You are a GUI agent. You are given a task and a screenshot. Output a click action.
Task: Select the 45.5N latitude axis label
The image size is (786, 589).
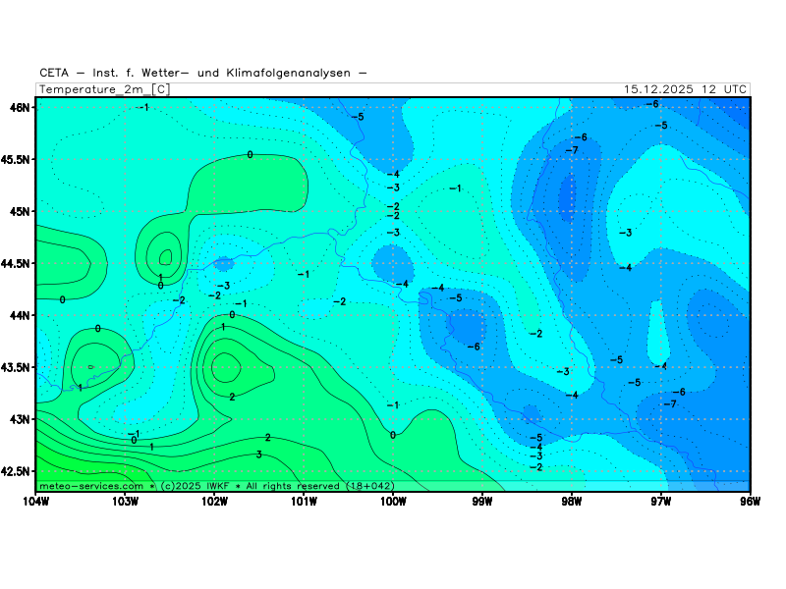[16, 159]
